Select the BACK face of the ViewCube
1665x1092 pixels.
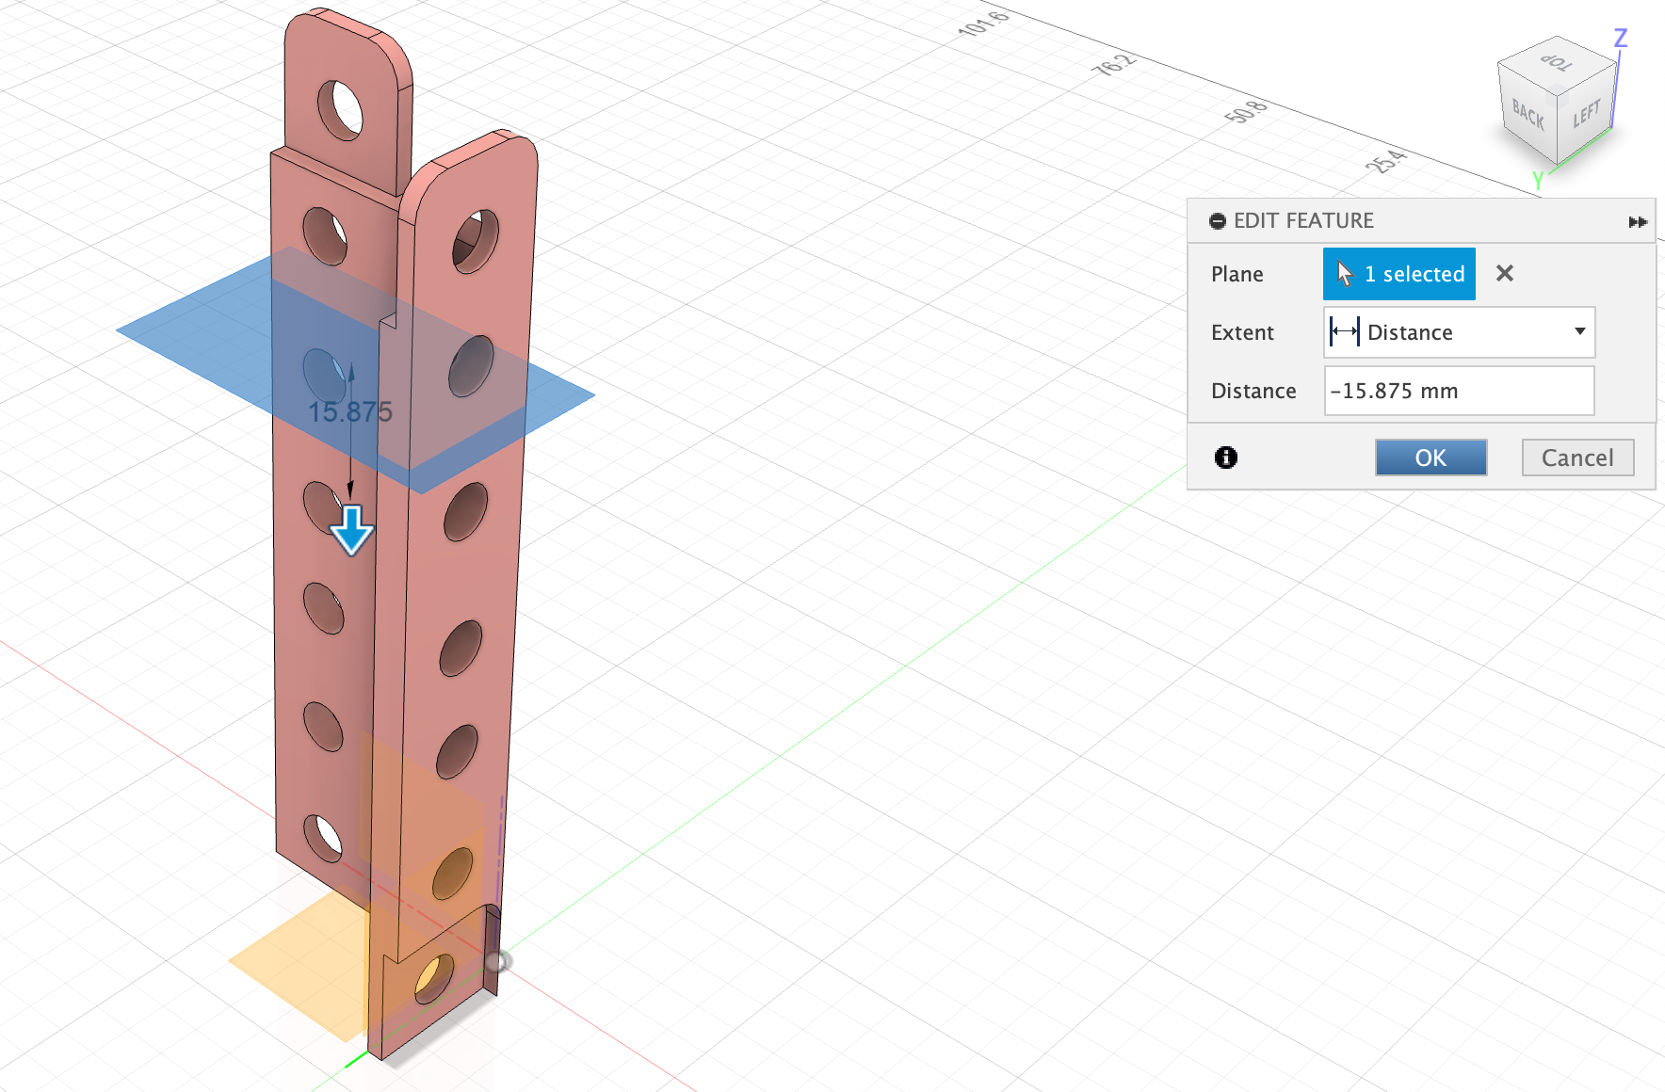(x=1528, y=114)
